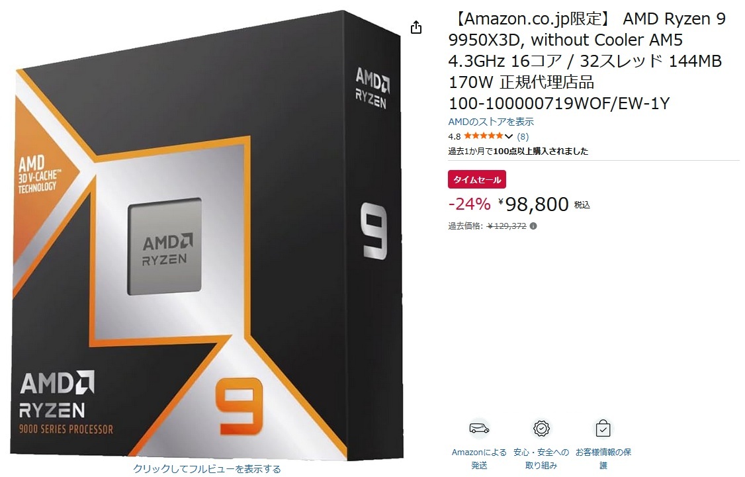Click the -24% discount label

[469, 204]
